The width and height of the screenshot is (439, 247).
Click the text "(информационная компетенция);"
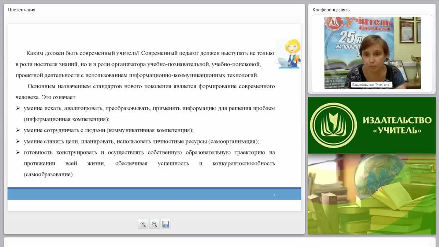[x=67, y=119]
